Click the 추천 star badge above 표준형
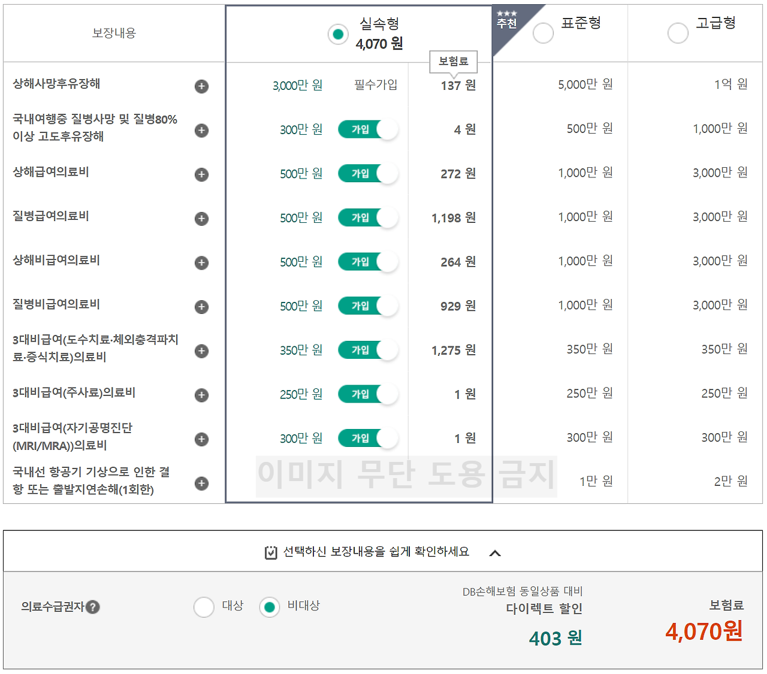767x674 pixels. point(506,19)
